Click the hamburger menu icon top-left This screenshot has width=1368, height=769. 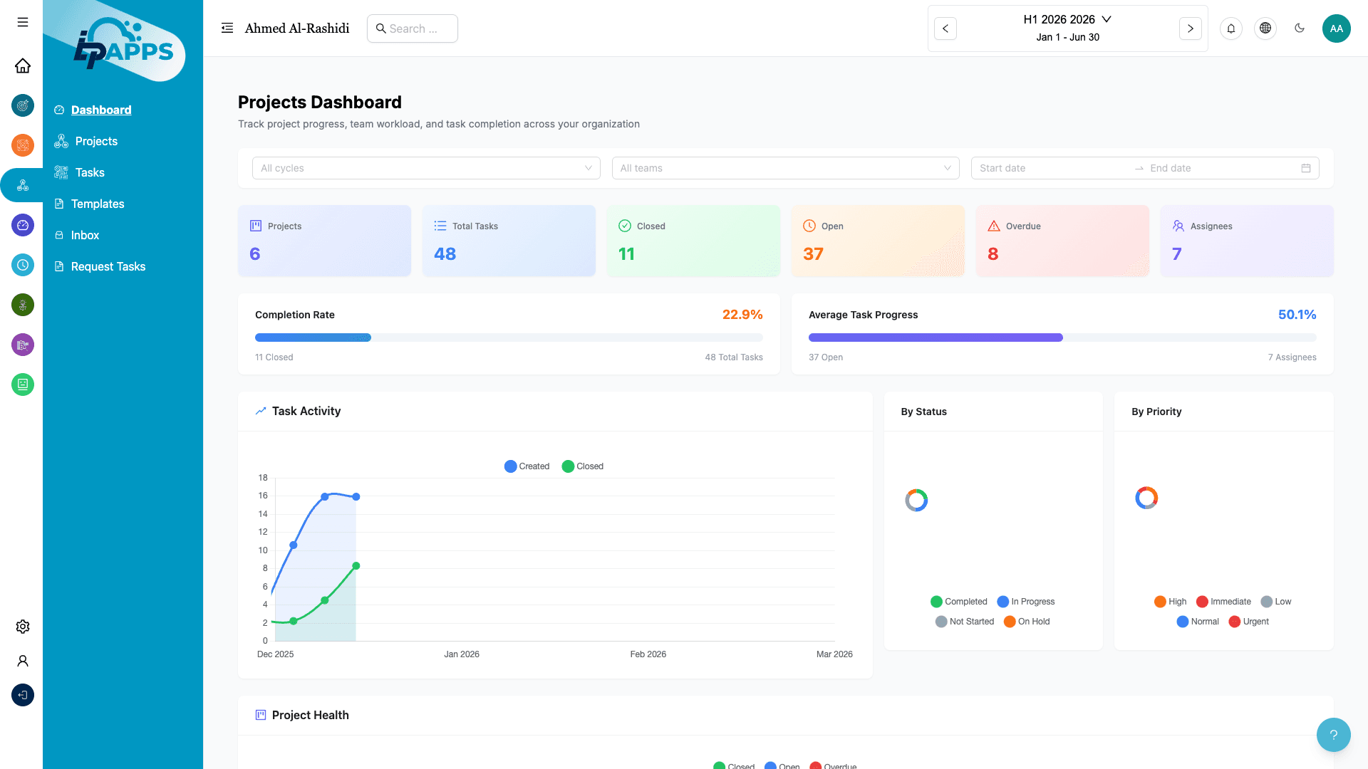click(22, 22)
